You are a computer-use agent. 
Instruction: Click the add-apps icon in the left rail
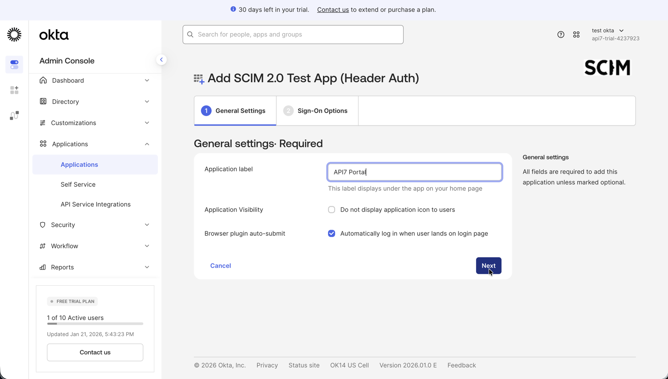tap(14, 90)
